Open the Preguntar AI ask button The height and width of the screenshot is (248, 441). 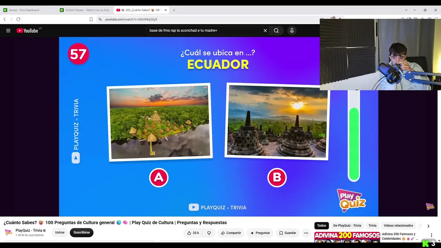pos(260,233)
